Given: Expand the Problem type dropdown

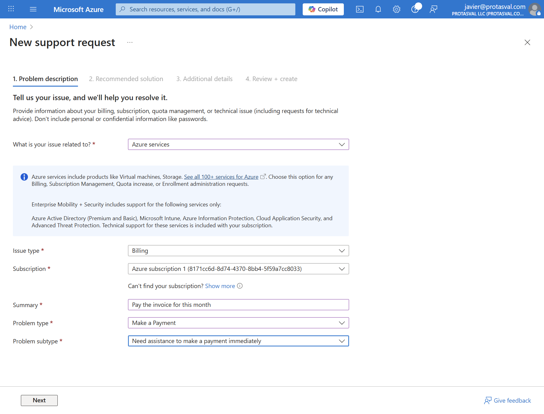Looking at the screenshot, I should pyautogui.click(x=239, y=323).
